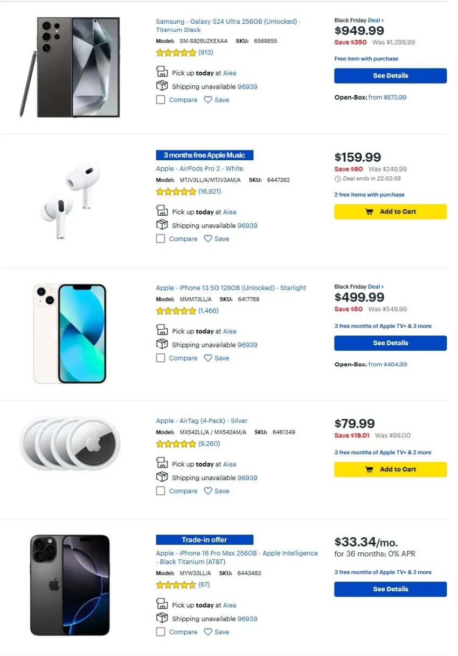Click the heart Save icon for Galaxy S24 Ultra
458x656 pixels.
pyautogui.click(x=208, y=100)
